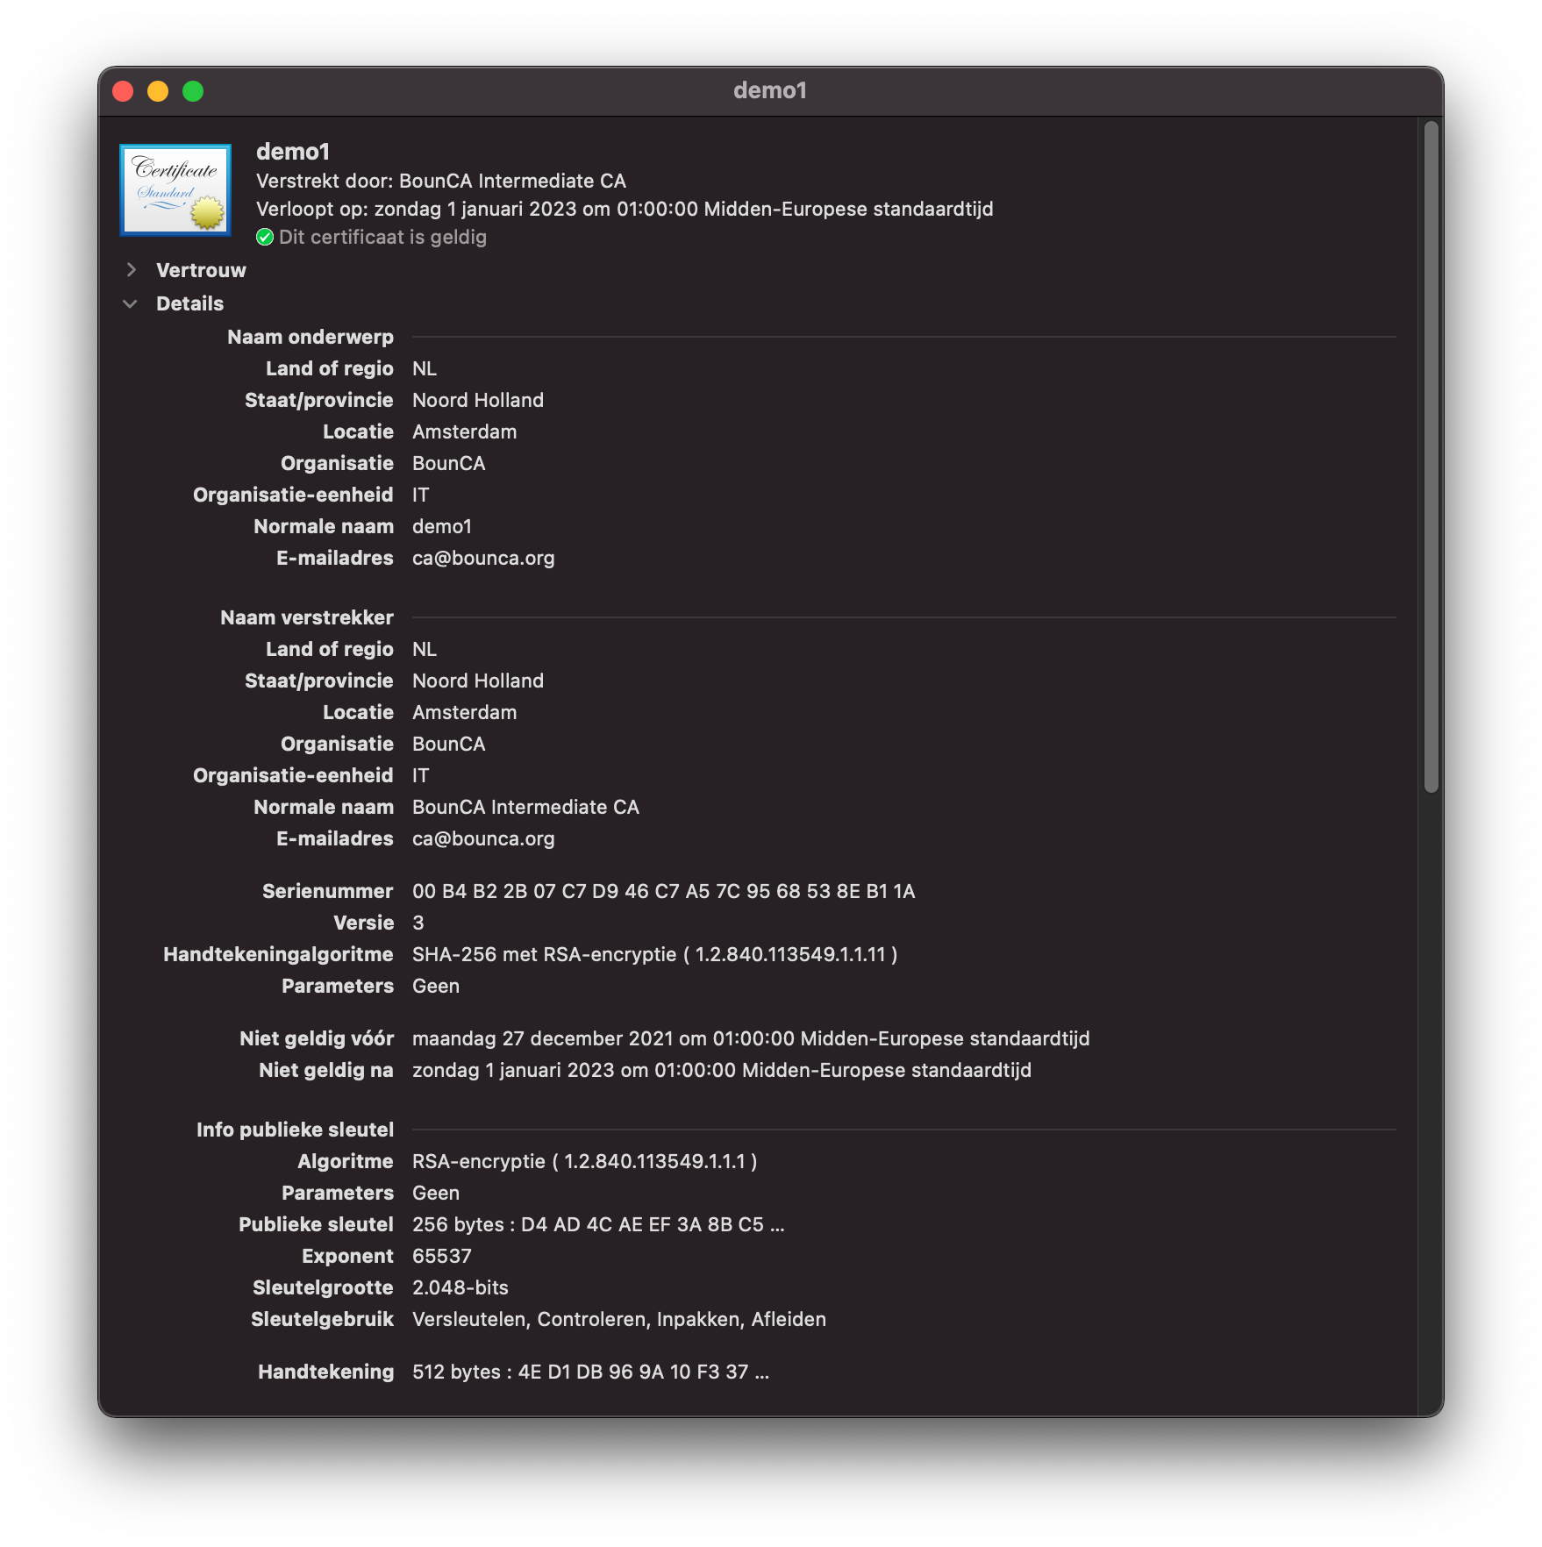
Task: Click the 'Naam onderwerp' section heading
Action: coord(311,338)
